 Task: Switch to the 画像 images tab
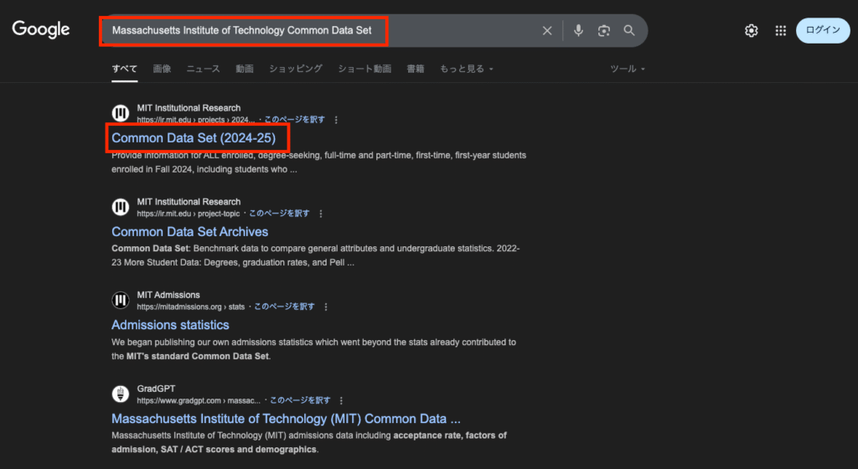coord(162,69)
